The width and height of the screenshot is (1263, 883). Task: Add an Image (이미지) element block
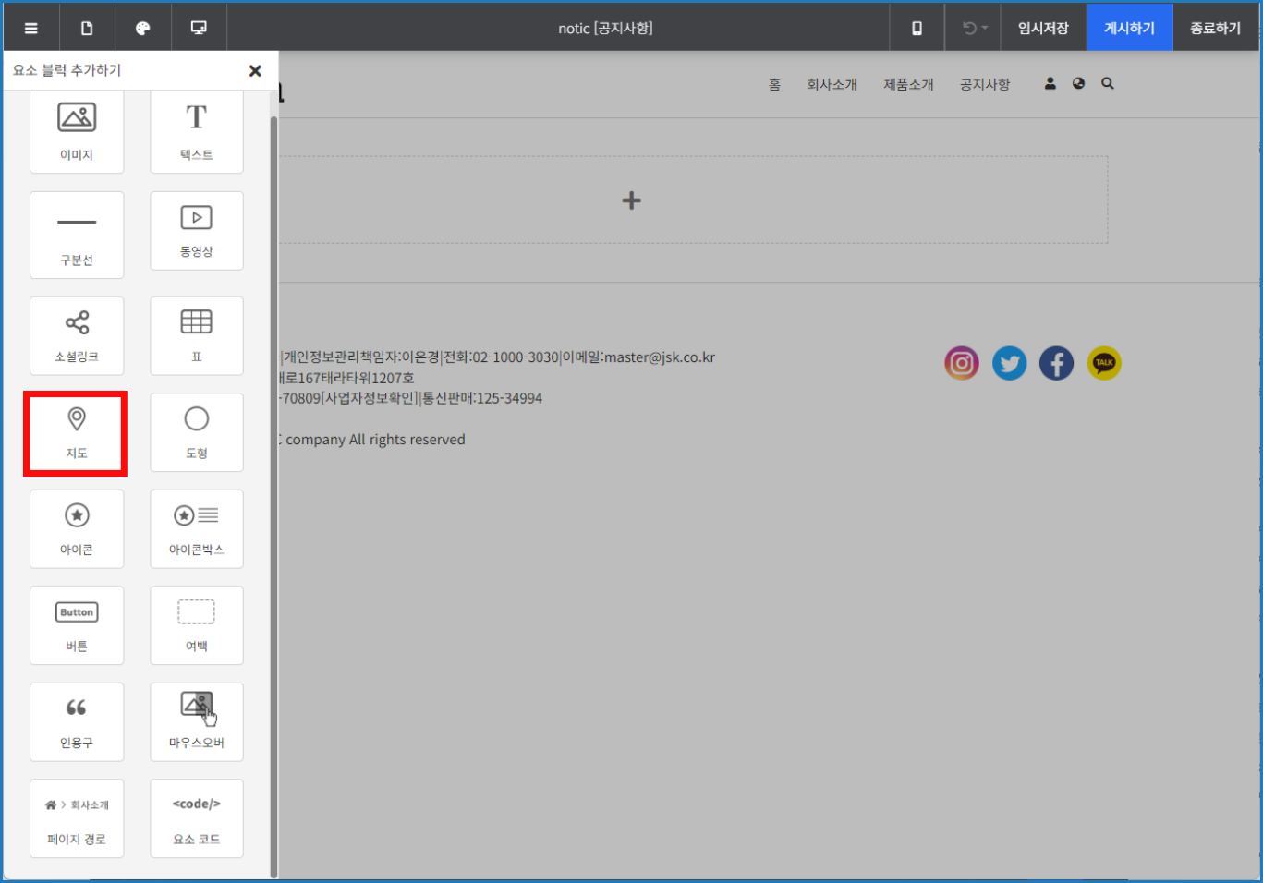(x=77, y=131)
